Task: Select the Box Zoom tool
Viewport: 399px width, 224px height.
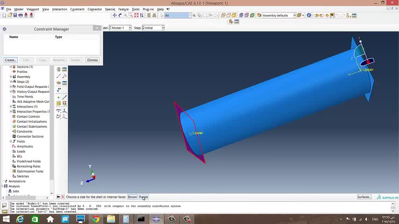Action: pos(130,15)
